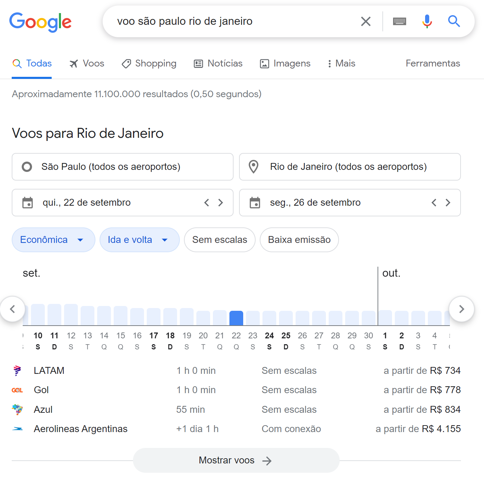The height and width of the screenshot is (481, 484).
Task: Clear the search box with the X icon
Action: 365,21
